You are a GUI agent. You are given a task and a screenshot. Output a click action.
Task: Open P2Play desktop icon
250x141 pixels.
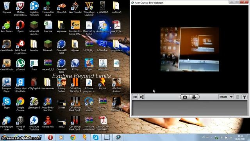tap(75, 65)
